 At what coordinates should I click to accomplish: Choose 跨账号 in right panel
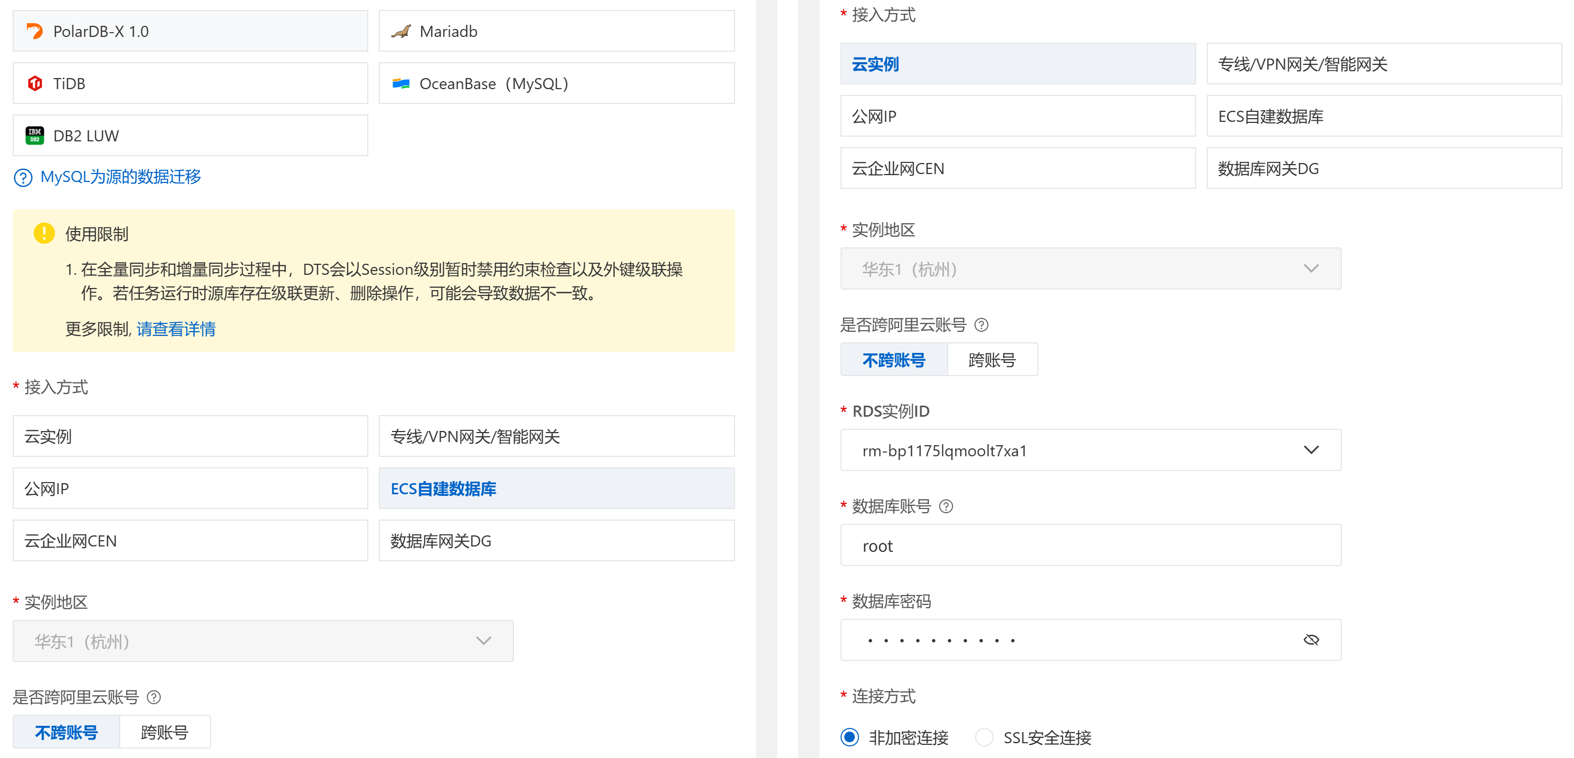coord(993,359)
